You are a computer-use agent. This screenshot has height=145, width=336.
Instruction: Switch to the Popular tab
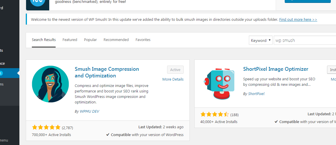pyautogui.click(x=90, y=40)
